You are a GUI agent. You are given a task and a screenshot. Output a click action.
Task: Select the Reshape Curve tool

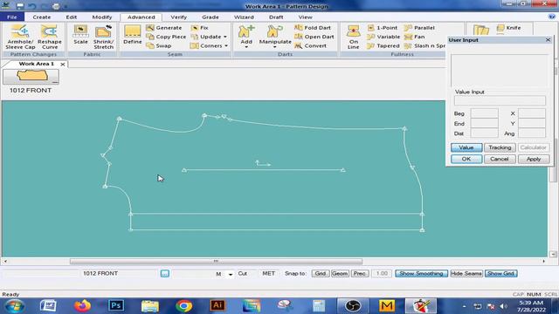pyautogui.click(x=50, y=37)
